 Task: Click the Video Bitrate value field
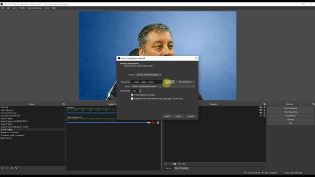(135, 90)
